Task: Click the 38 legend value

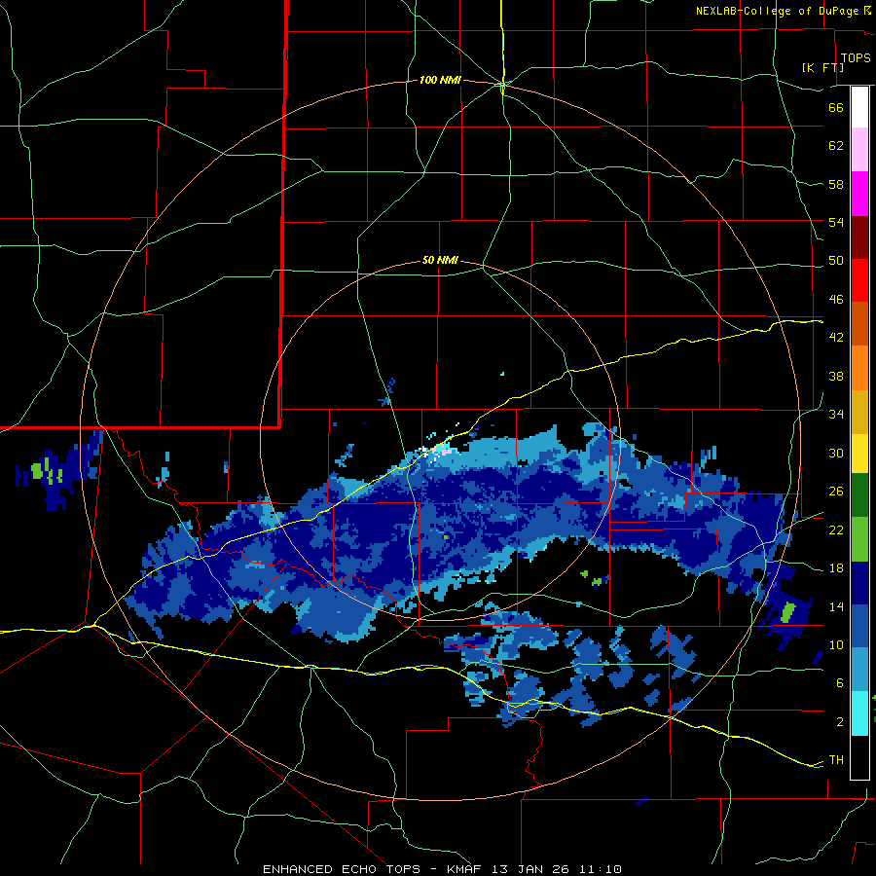Action: point(836,377)
